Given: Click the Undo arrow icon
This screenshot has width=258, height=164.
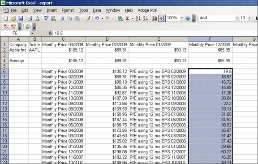Looking at the screenshot, I should pyautogui.click(x=97, y=18).
